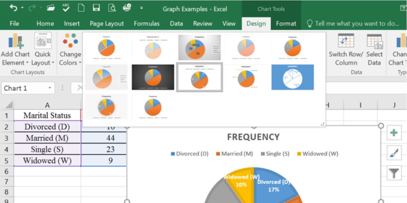Click the FREQUENCY chart title
This screenshot has height=203, width=407.
[x=253, y=137]
